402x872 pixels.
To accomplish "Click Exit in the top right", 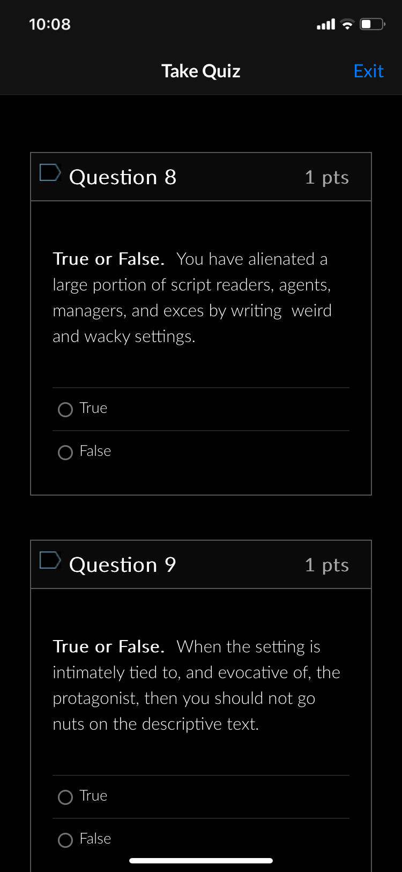I will pyautogui.click(x=368, y=70).
